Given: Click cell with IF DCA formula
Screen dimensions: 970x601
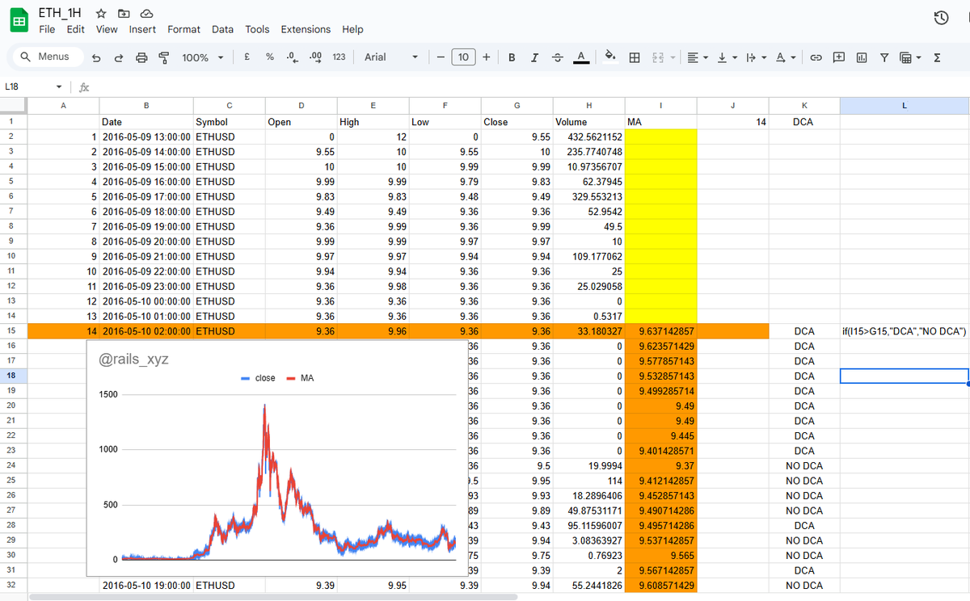Looking at the screenshot, I should [904, 331].
